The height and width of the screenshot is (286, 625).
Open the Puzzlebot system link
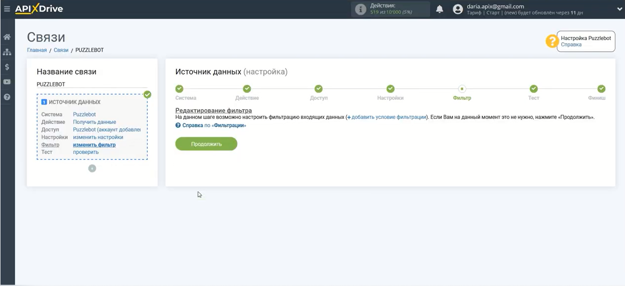point(84,114)
